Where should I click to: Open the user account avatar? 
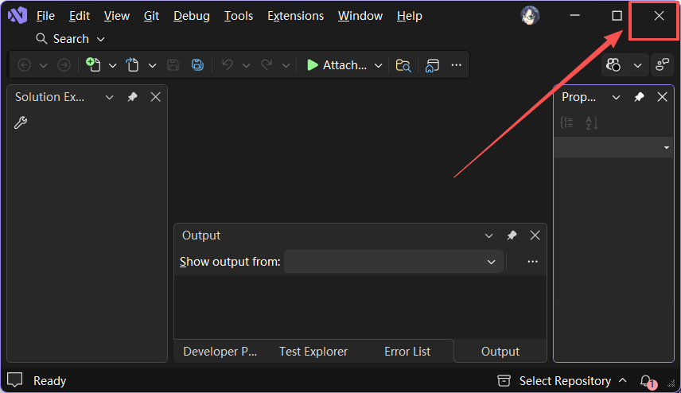point(530,16)
